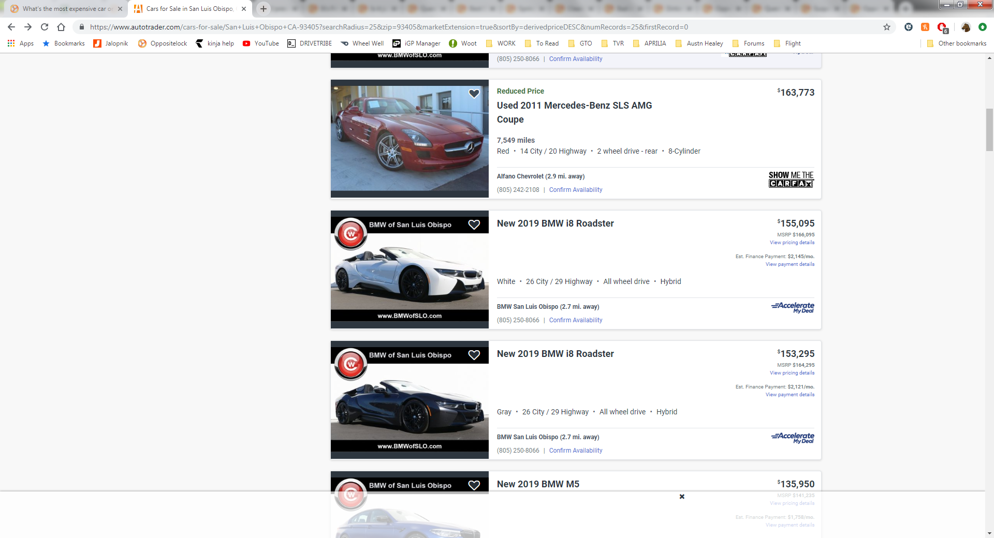The width and height of the screenshot is (994, 538).
Task: Go forward in browser history
Action: (28, 27)
